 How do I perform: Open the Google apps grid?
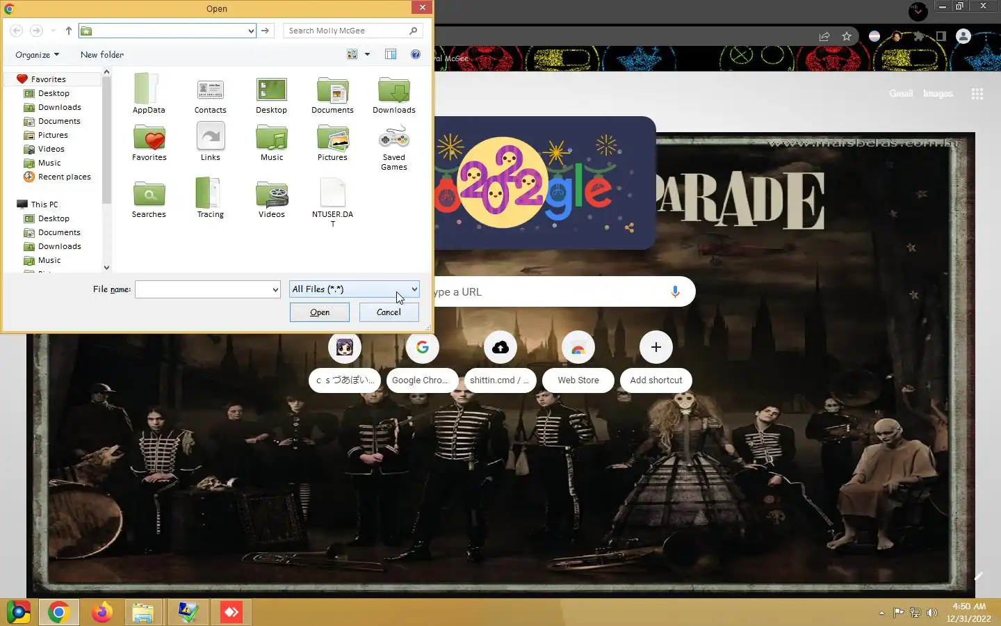tap(977, 94)
